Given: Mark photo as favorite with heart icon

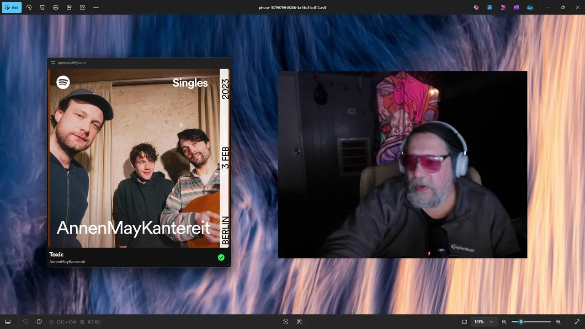Looking at the screenshot, I should (x=26, y=322).
